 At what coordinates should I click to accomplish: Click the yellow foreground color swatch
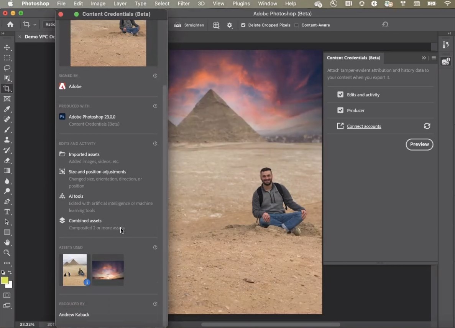point(5,281)
